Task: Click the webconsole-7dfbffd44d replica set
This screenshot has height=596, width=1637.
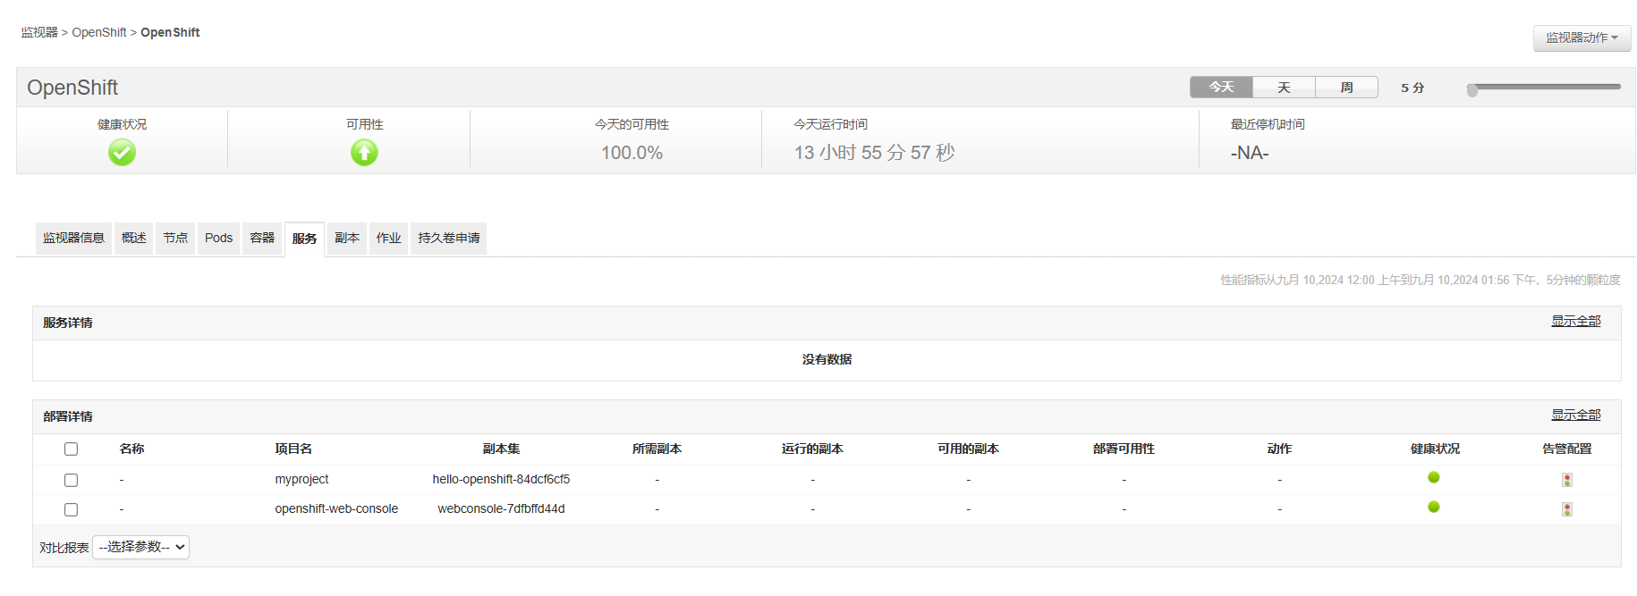Action: [501, 509]
